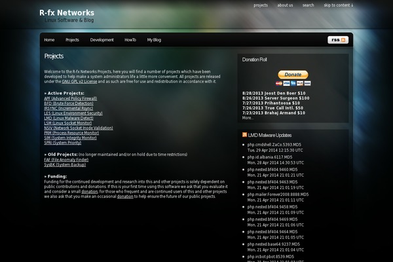Open the HowTo menu item
Image resolution: width=393 pixels, height=262 pixels.
point(130,40)
